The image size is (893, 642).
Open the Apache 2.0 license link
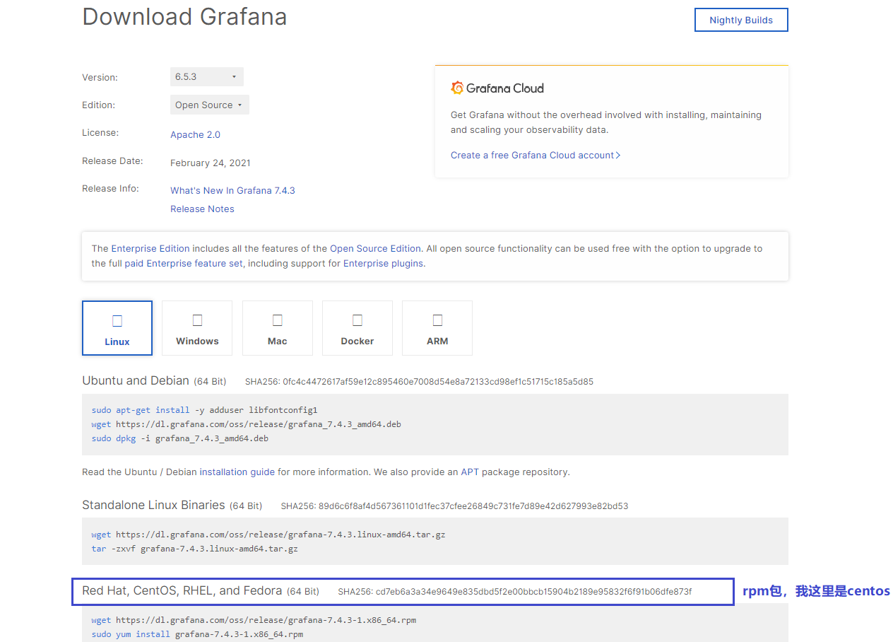[x=195, y=134]
